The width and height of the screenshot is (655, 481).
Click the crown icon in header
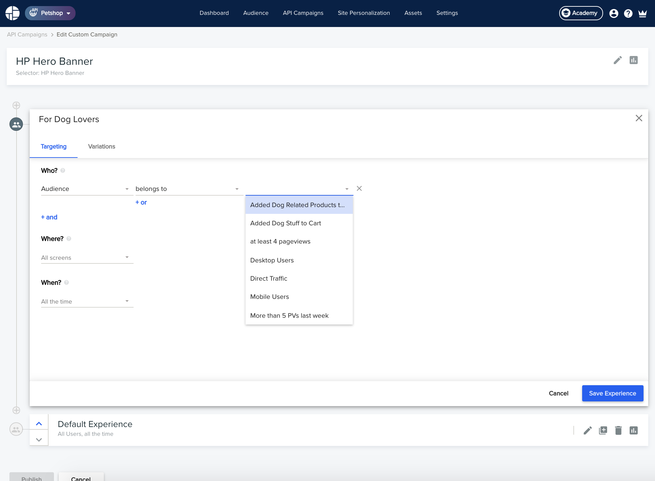point(643,13)
